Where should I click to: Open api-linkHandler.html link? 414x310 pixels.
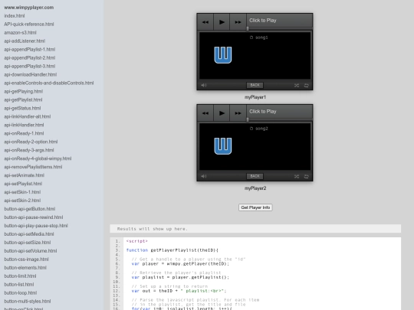coord(24,125)
